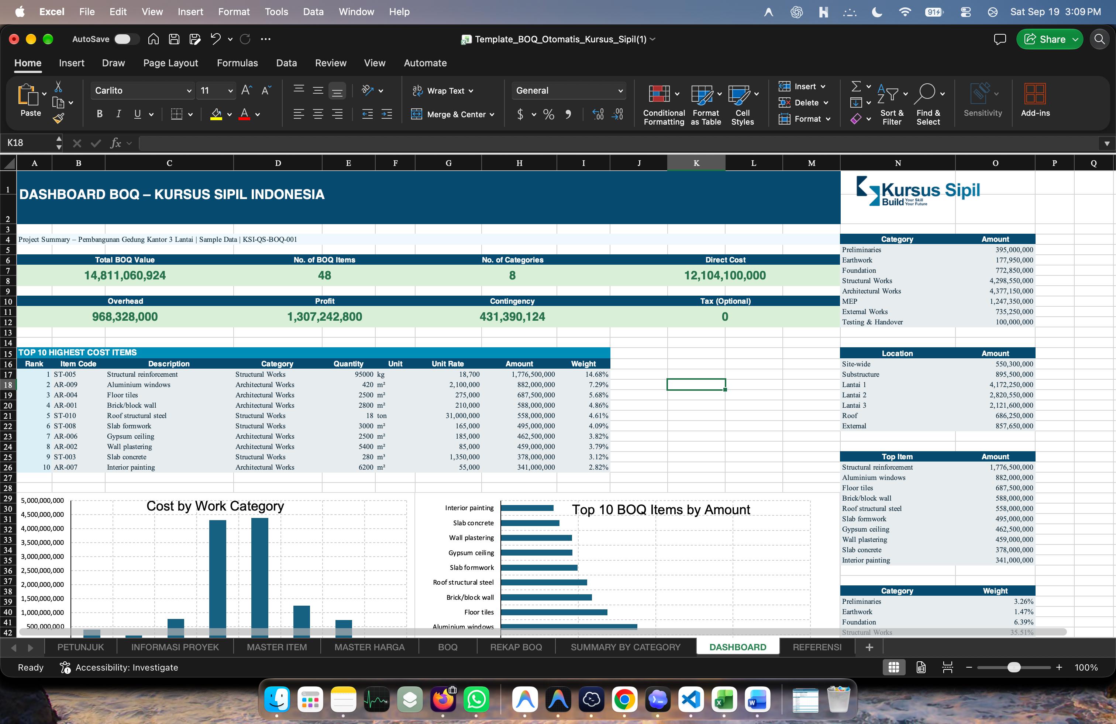
Task: Open the Data menu in the menu bar
Action: click(313, 12)
